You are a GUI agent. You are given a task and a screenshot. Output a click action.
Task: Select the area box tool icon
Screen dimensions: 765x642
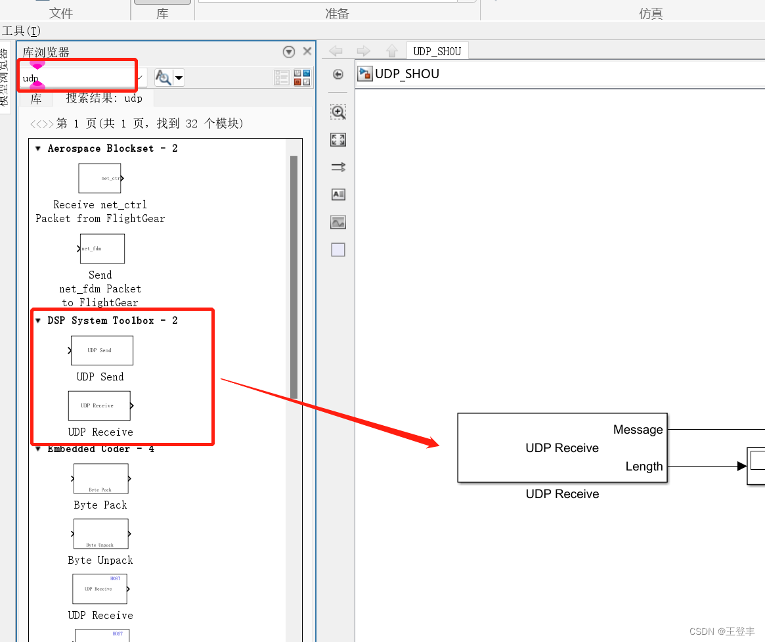338,250
